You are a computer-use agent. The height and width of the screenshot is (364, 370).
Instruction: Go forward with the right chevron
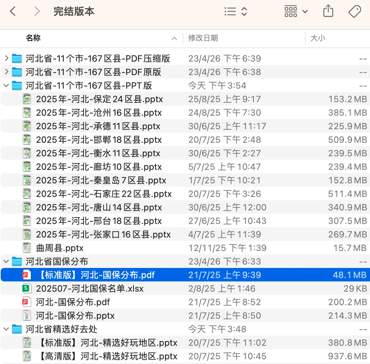point(37,11)
